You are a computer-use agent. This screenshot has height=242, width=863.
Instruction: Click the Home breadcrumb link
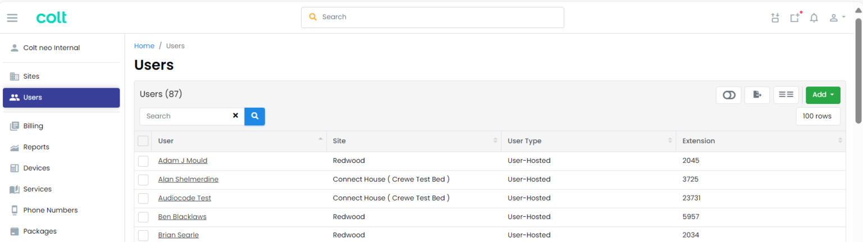(144, 46)
